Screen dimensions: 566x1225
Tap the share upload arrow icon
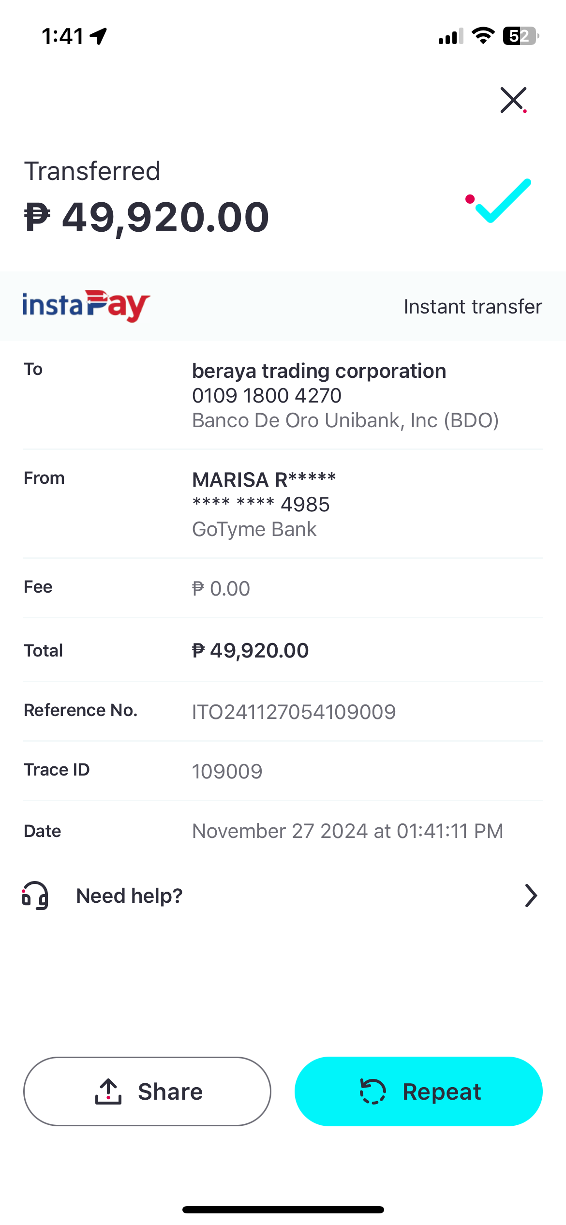[108, 1091]
